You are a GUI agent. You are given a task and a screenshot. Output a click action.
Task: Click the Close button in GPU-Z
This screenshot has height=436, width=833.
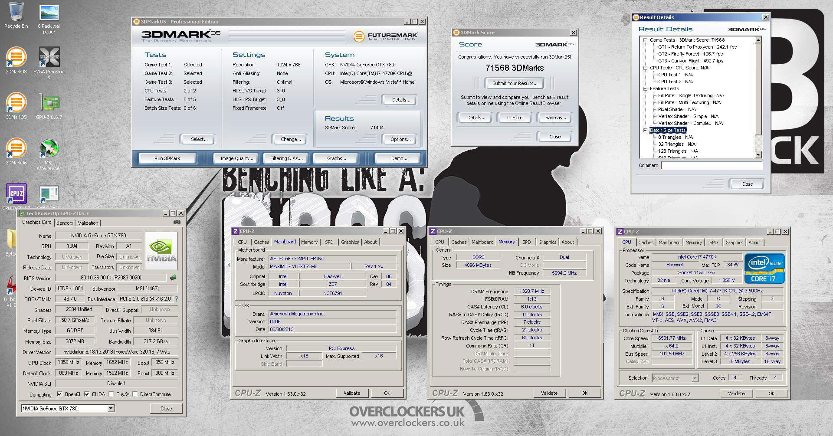click(166, 409)
